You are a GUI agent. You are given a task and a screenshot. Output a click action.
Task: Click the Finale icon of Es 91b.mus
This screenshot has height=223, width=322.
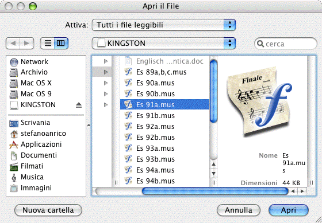pyautogui.click(x=128, y=115)
